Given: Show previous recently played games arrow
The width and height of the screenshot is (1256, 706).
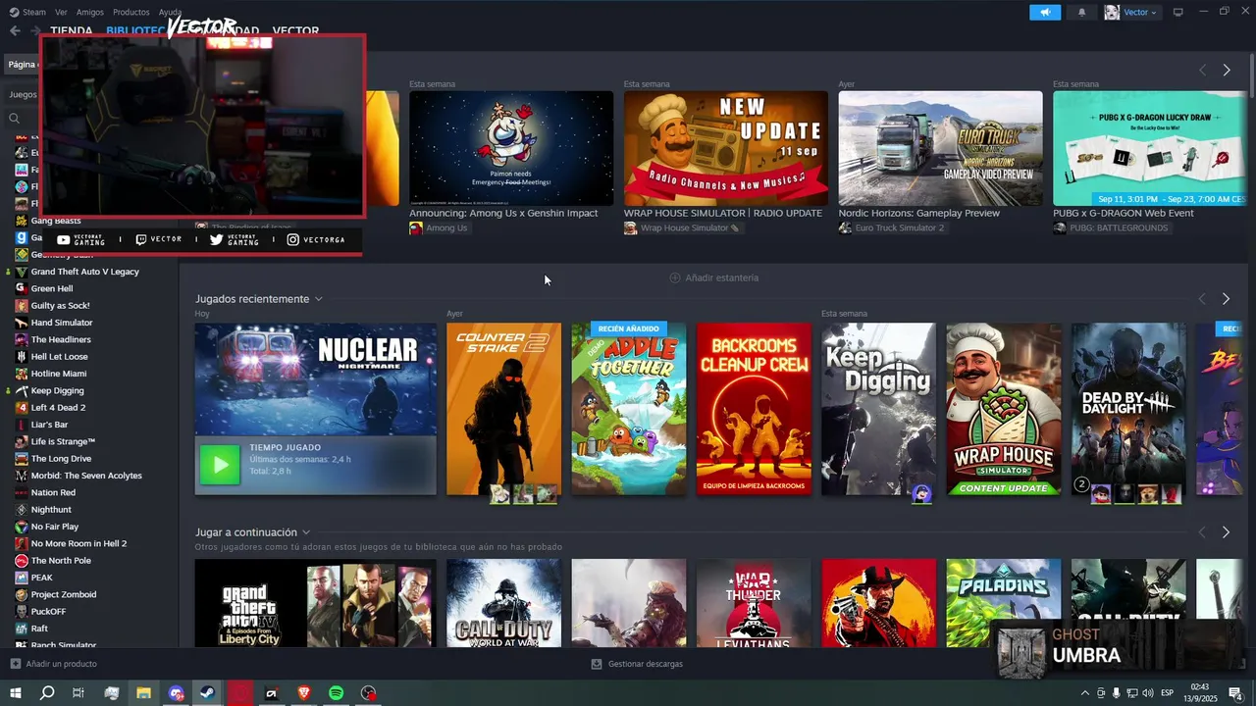Looking at the screenshot, I should click(x=1202, y=299).
